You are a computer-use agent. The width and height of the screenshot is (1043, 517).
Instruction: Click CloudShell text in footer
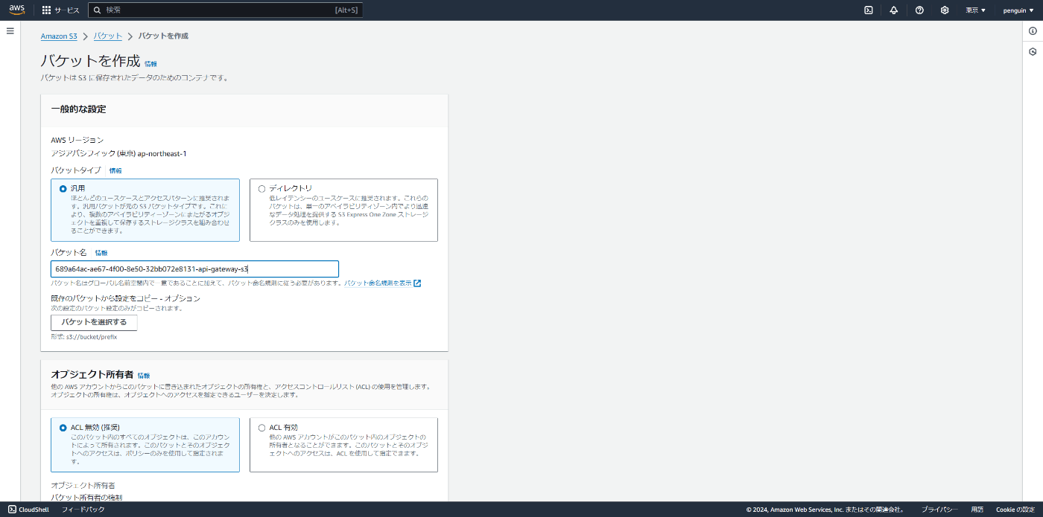(x=34, y=510)
